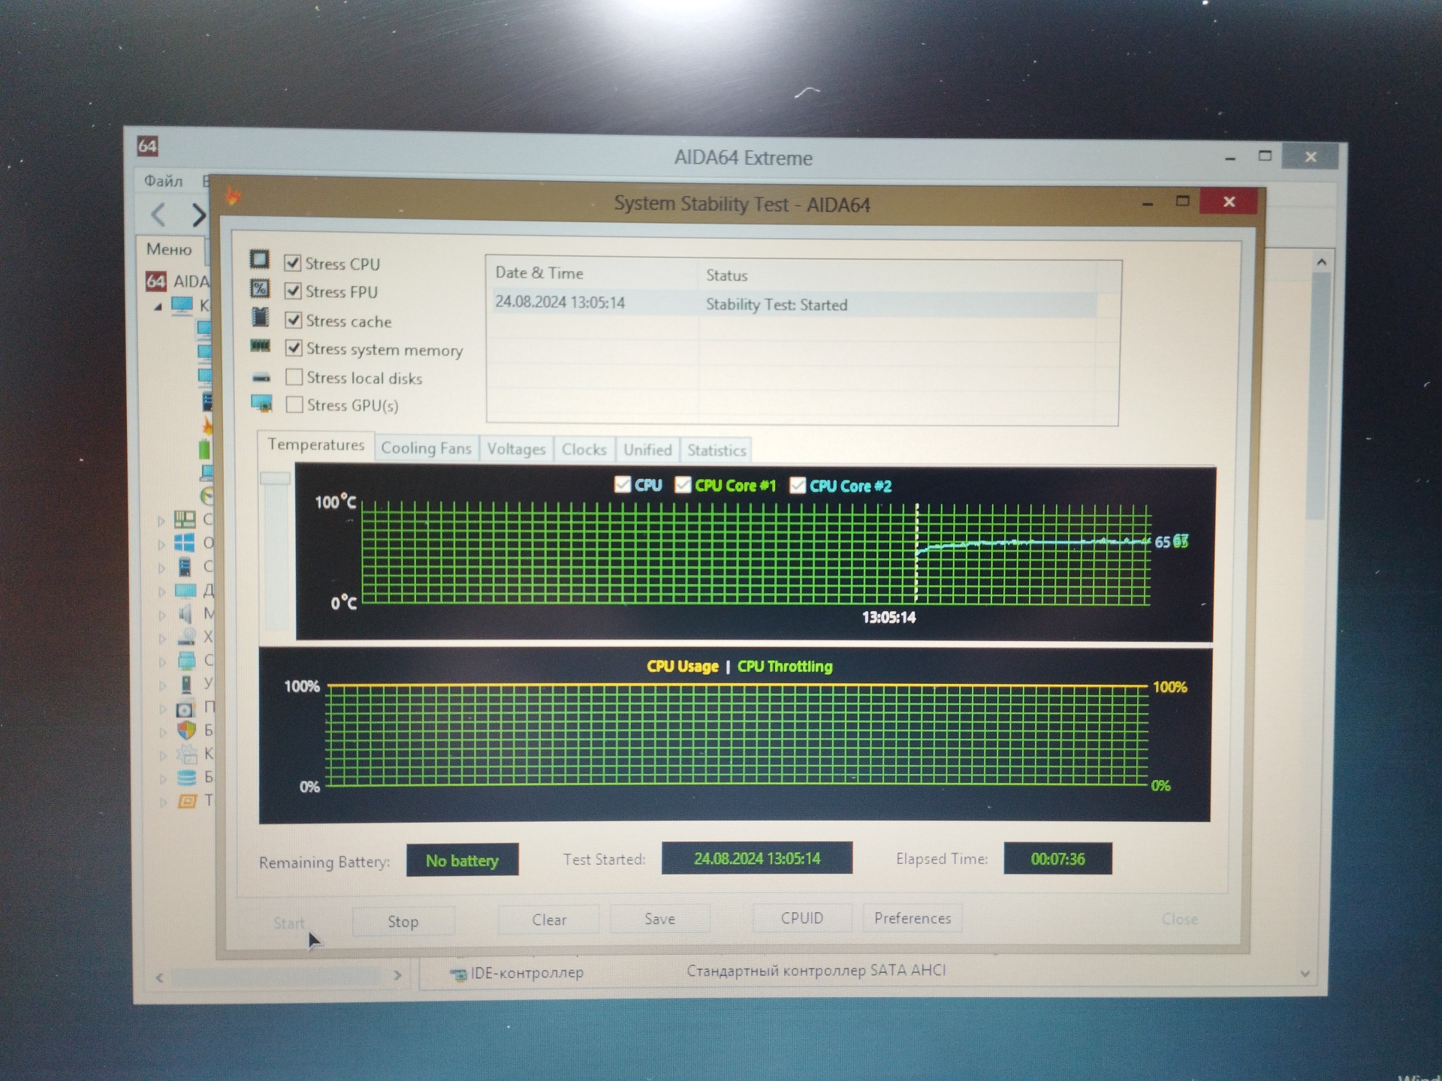The image size is (1442, 1081).
Task: Click the Windows logo tree icon
Action: 184,542
